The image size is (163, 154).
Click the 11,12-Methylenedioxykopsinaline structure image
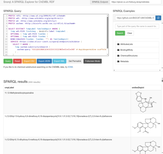click(x=146, y=102)
